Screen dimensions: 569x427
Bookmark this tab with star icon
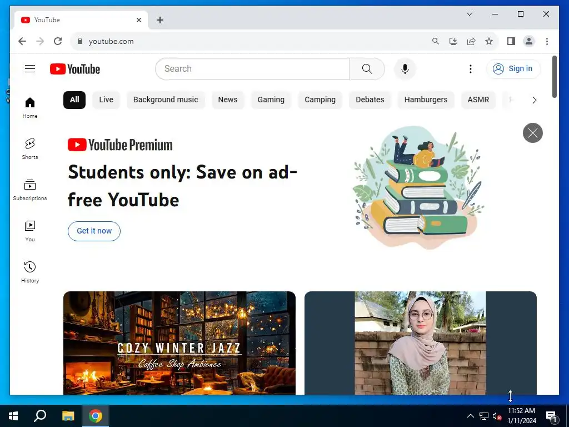point(489,41)
